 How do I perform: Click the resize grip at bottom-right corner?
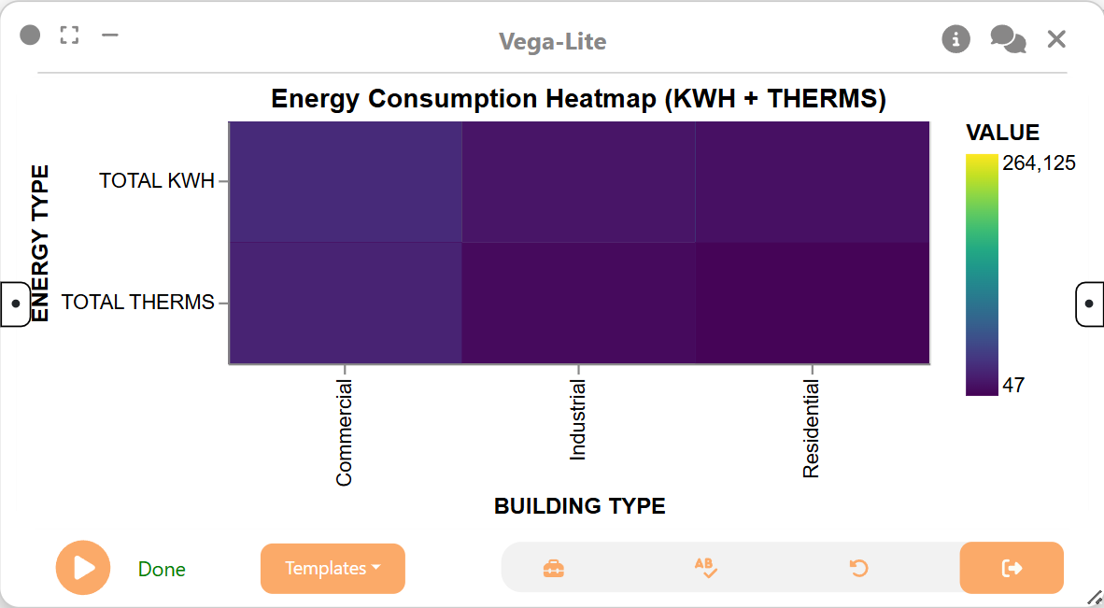pyautogui.click(x=1094, y=598)
